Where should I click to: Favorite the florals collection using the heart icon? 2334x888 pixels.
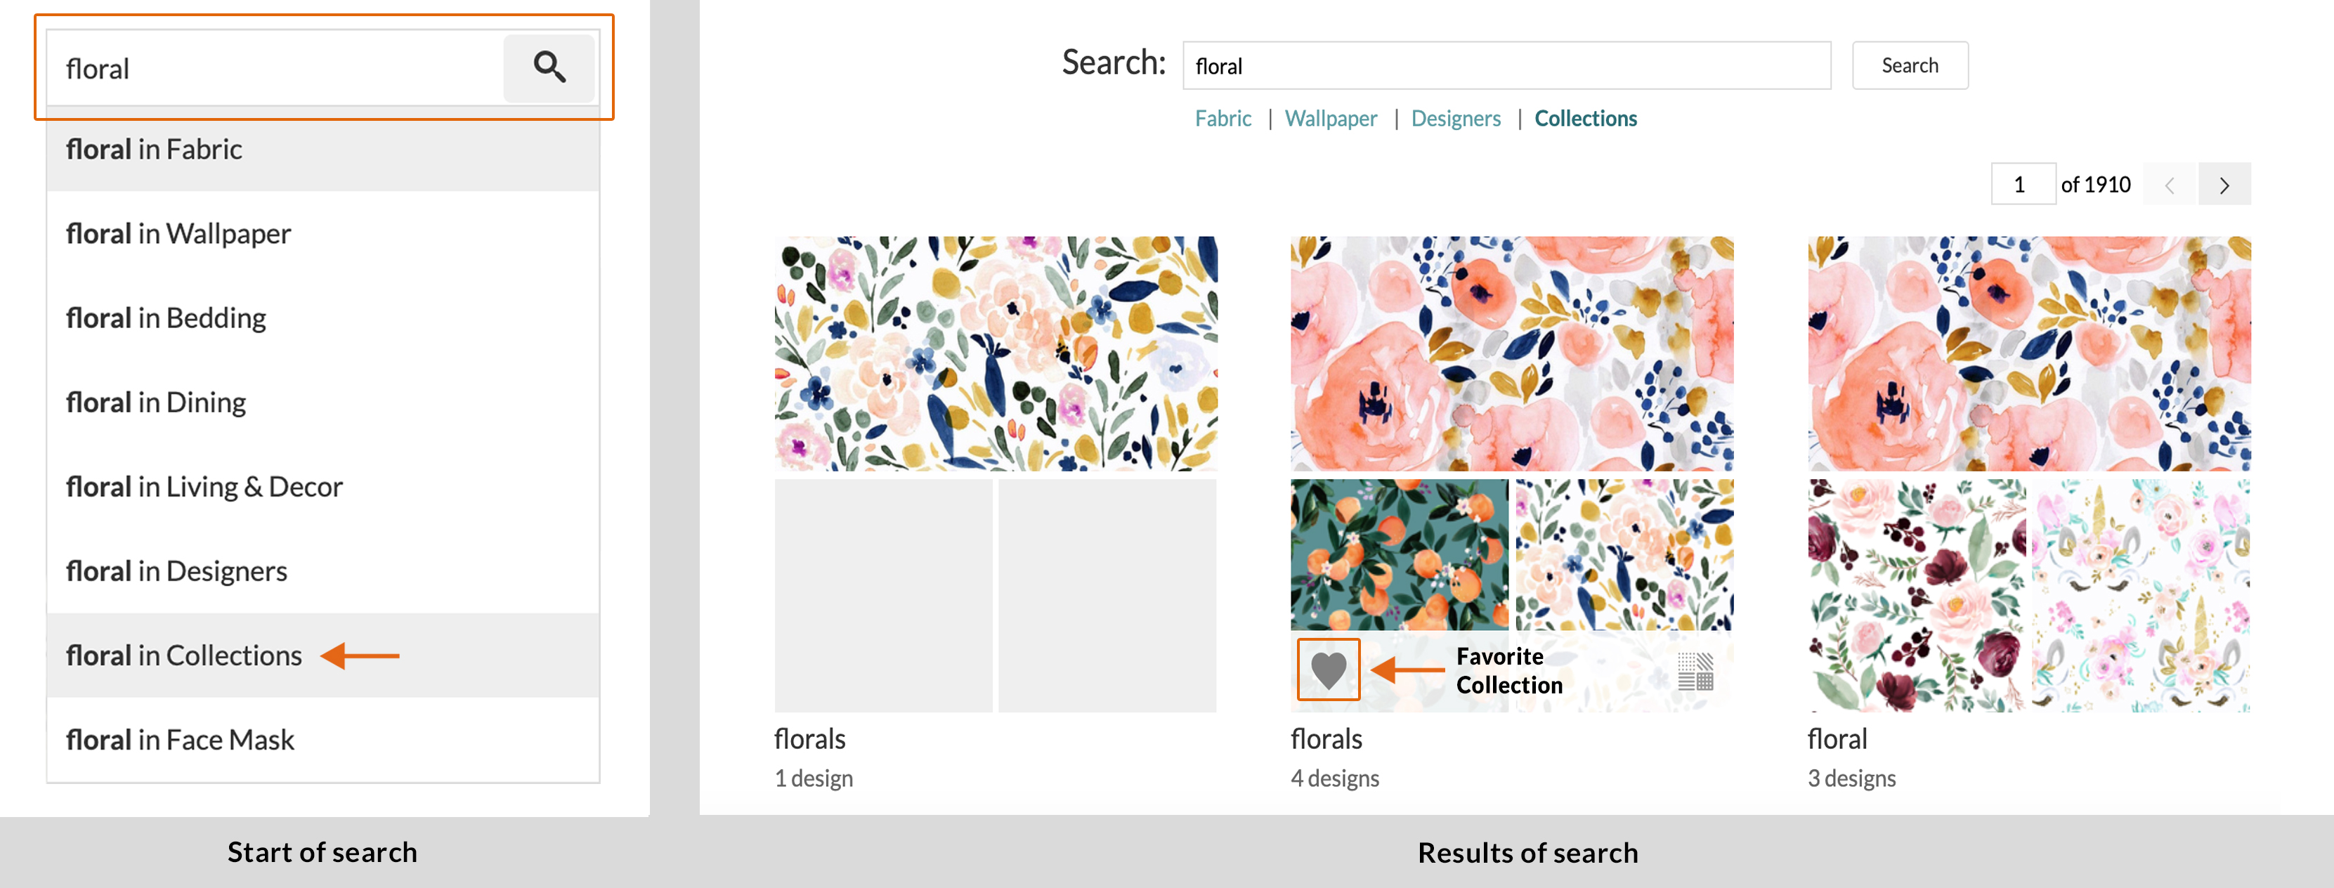[x=1329, y=670]
